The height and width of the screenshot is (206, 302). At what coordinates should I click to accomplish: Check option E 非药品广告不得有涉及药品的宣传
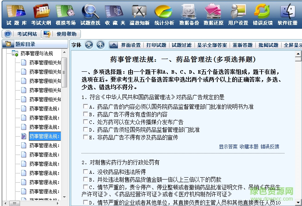pos(86,137)
